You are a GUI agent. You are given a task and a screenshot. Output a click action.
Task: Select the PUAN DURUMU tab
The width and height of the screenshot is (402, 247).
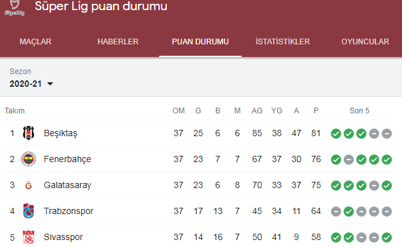click(200, 41)
